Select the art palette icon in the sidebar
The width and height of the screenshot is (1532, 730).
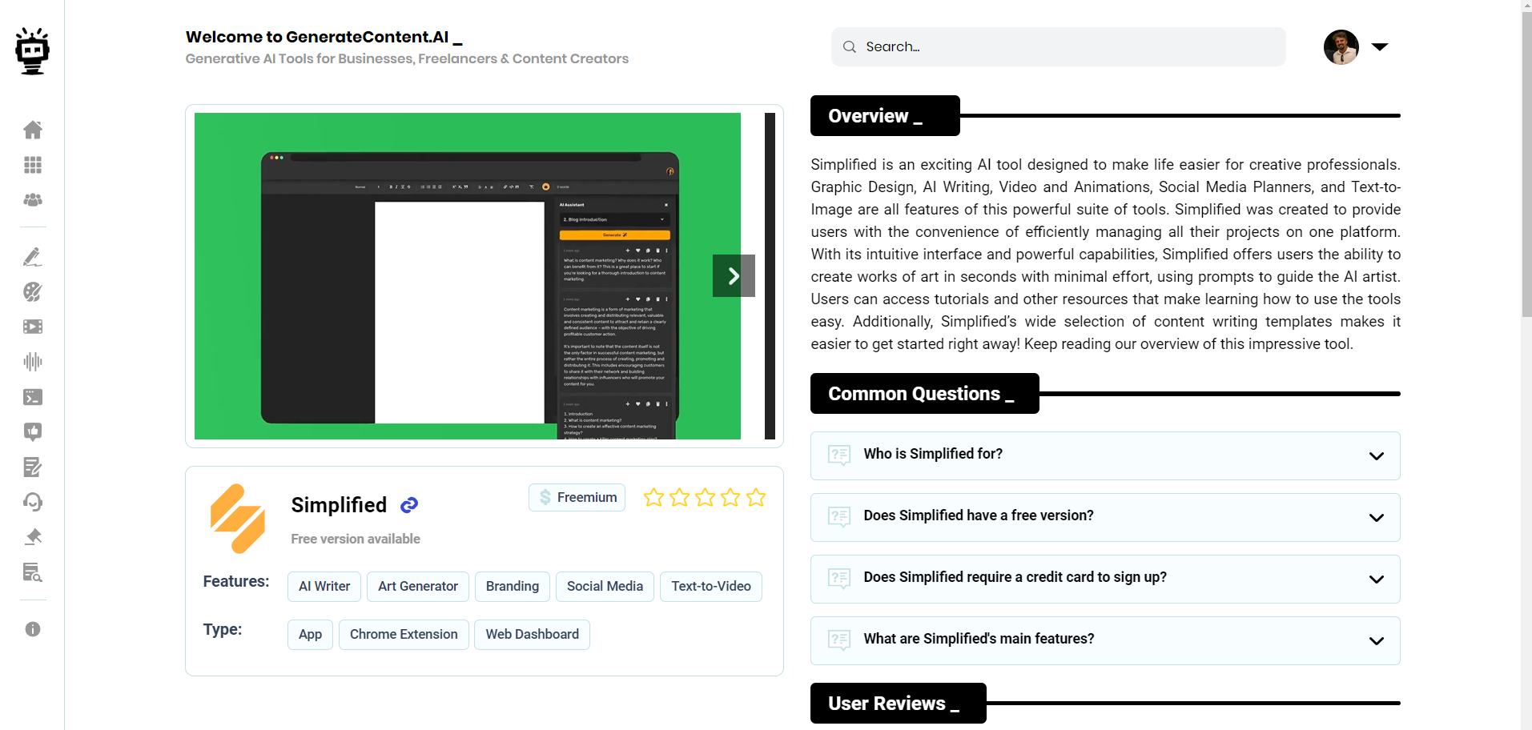33,292
